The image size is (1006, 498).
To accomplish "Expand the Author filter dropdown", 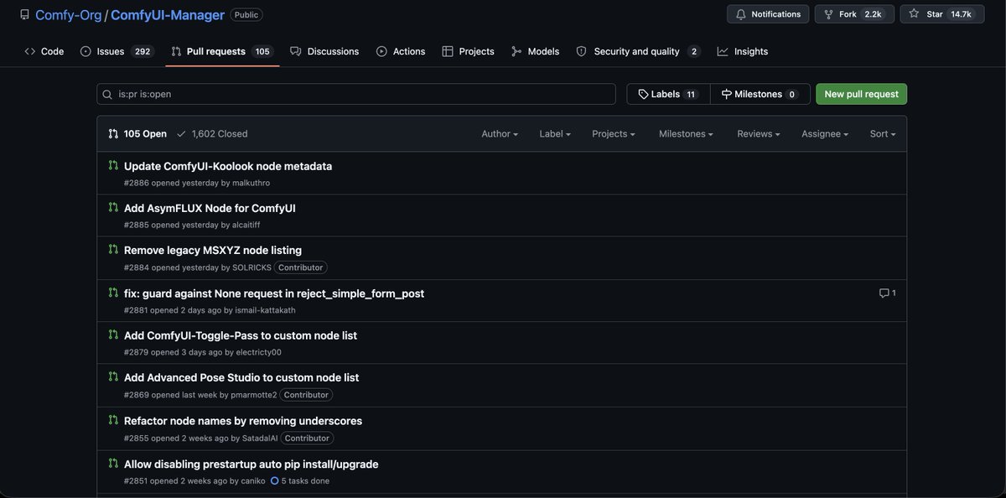I will click(500, 133).
